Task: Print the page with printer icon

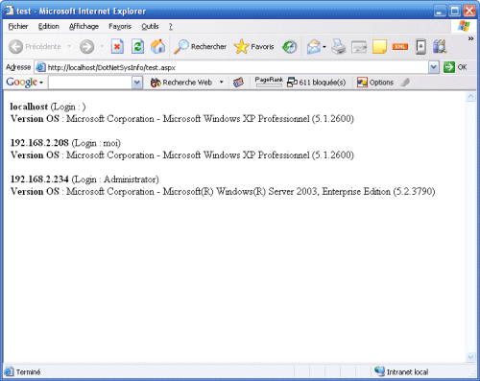Action: tap(339, 47)
